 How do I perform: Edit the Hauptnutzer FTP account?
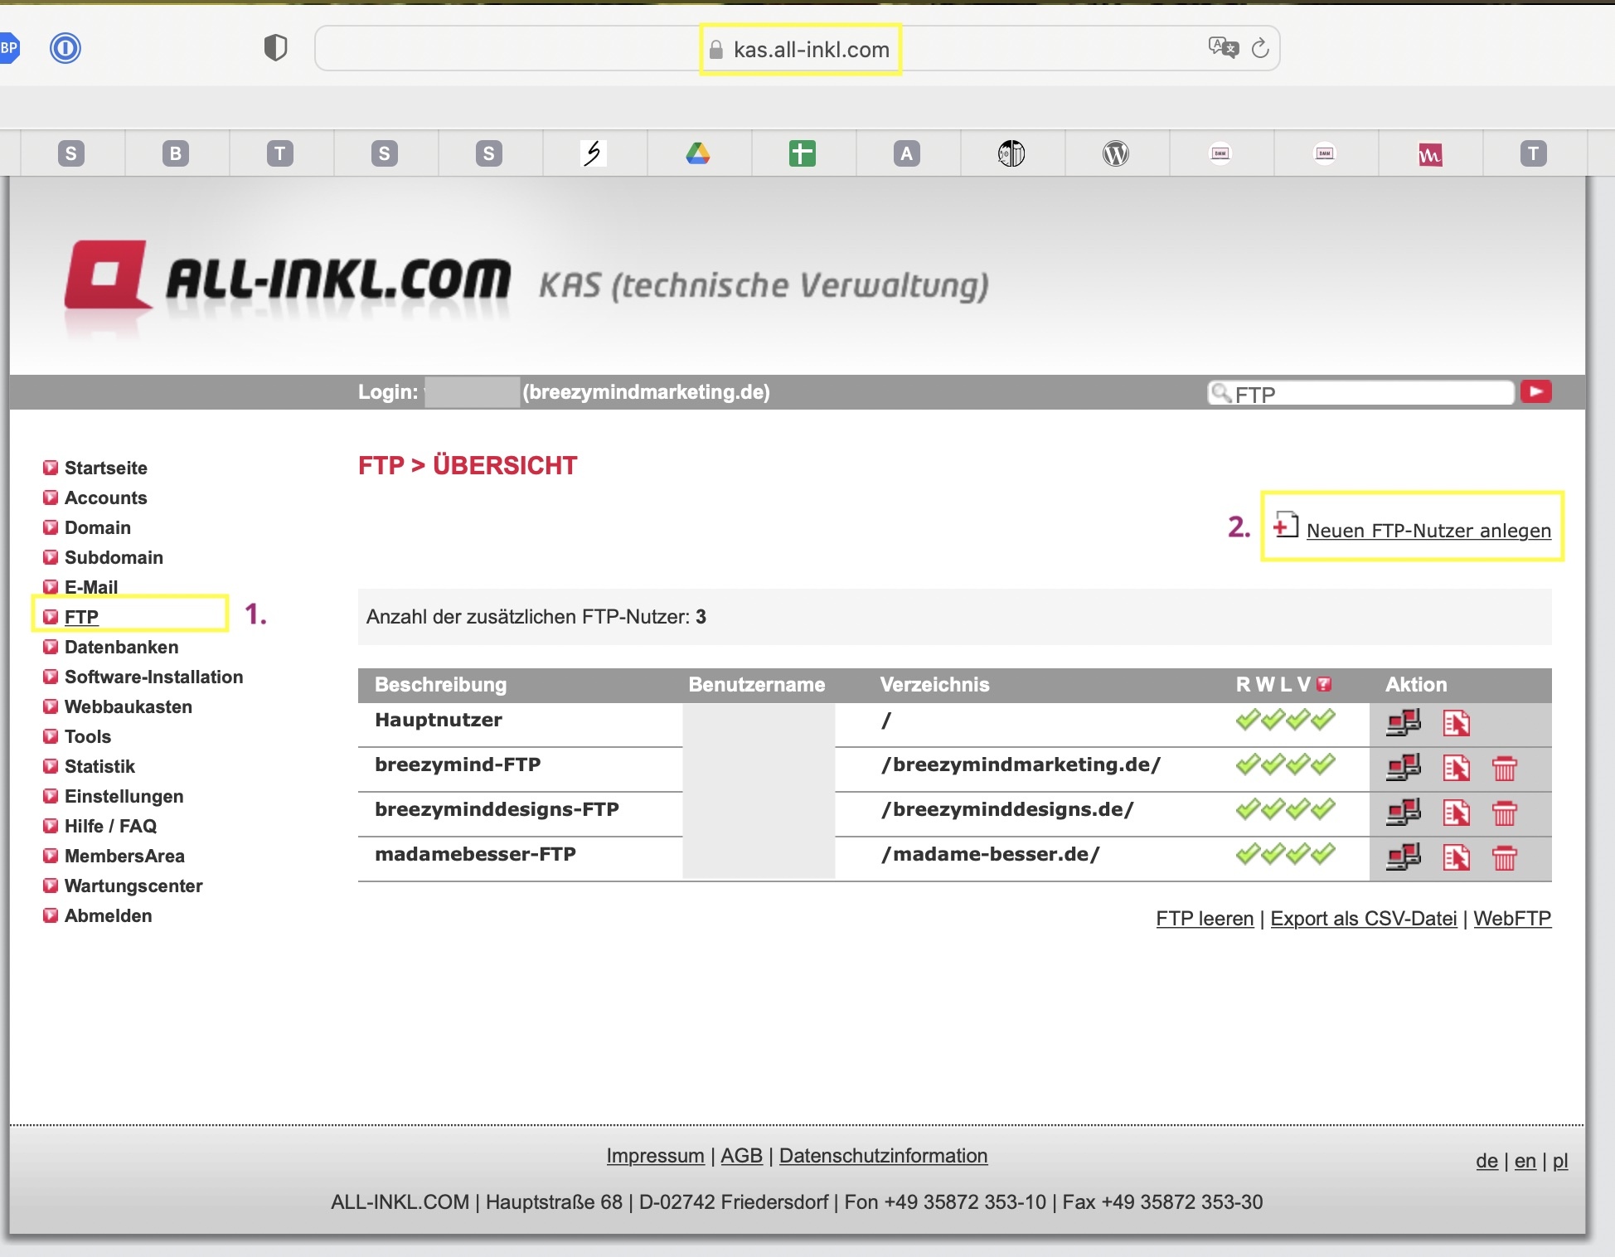pyautogui.click(x=1457, y=723)
